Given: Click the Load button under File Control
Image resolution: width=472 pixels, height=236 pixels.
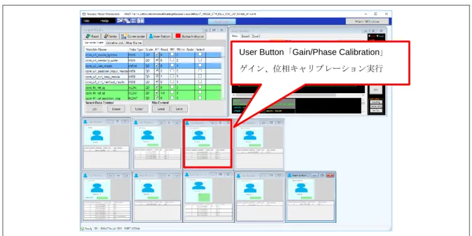Looking at the screenshot, I should (161, 109).
